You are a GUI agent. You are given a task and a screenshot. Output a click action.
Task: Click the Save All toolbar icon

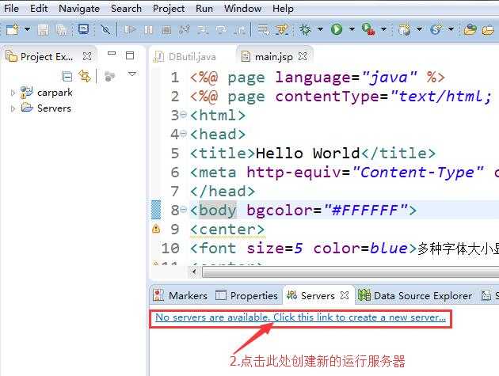(x=62, y=30)
